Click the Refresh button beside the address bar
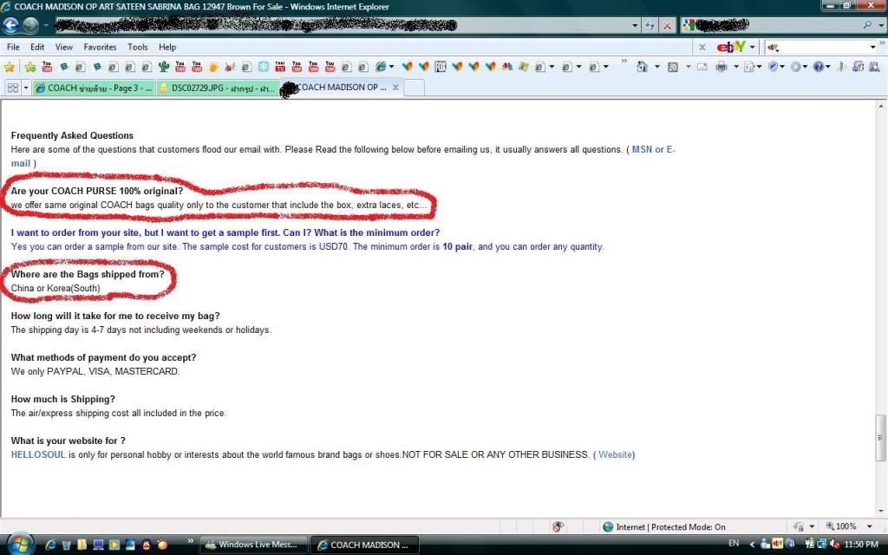The image size is (888, 555). [x=650, y=26]
